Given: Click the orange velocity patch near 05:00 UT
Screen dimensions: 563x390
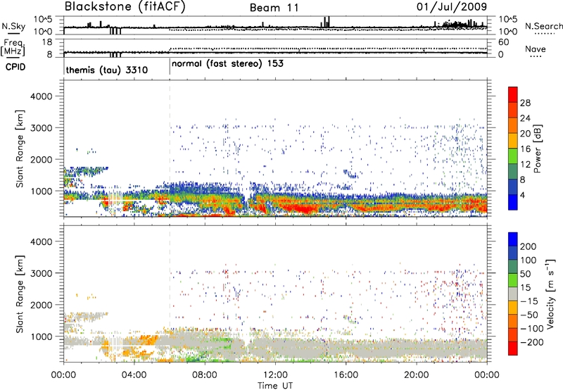Looking at the screenshot, I should [x=149, y=340].
